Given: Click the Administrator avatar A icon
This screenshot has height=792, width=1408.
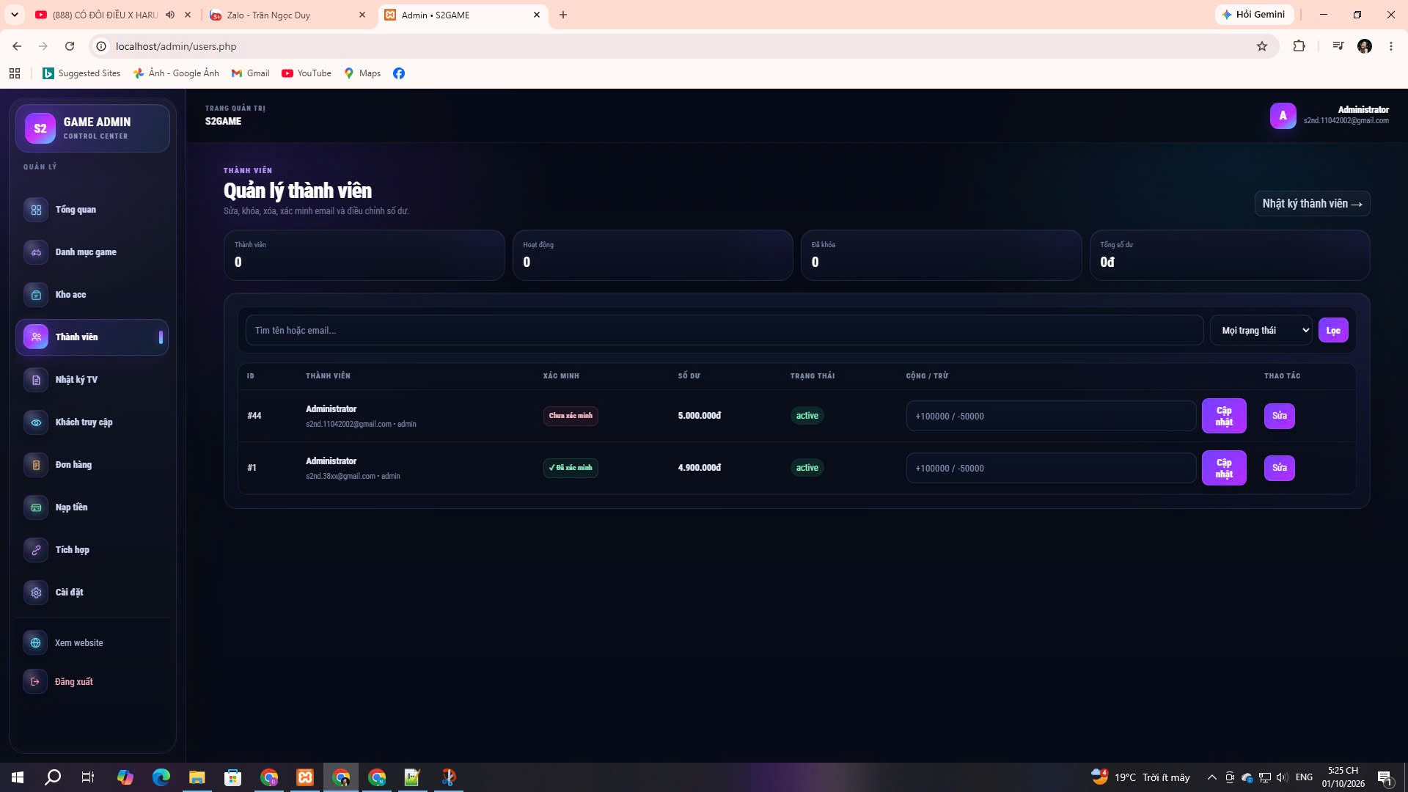Looking at the screenshot, I should (x=1283, y=115).
